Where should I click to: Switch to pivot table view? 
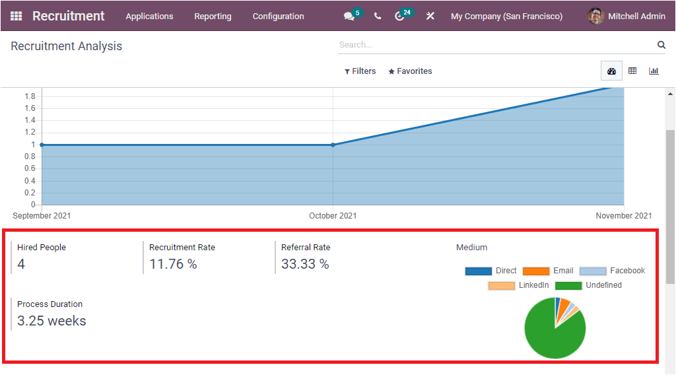click(x=632, y=71)
